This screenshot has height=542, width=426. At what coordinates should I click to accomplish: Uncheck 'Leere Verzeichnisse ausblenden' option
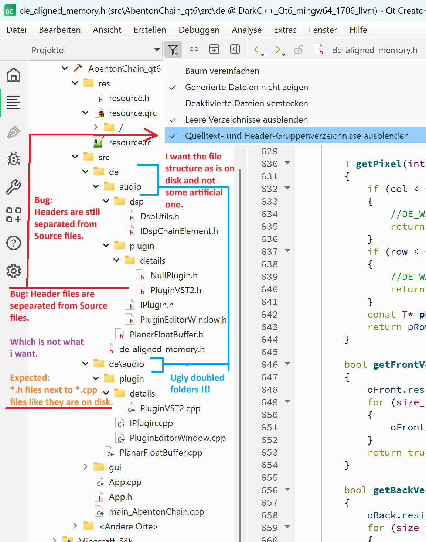point(246,120)
